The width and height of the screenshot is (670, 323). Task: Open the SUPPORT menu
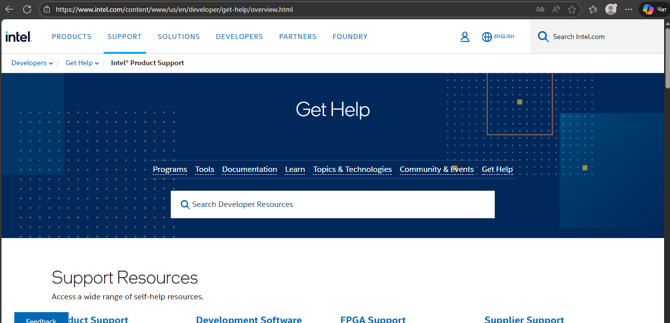(125, 37)
